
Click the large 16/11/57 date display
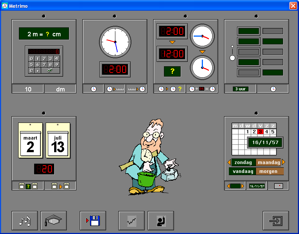coord(265,143)
